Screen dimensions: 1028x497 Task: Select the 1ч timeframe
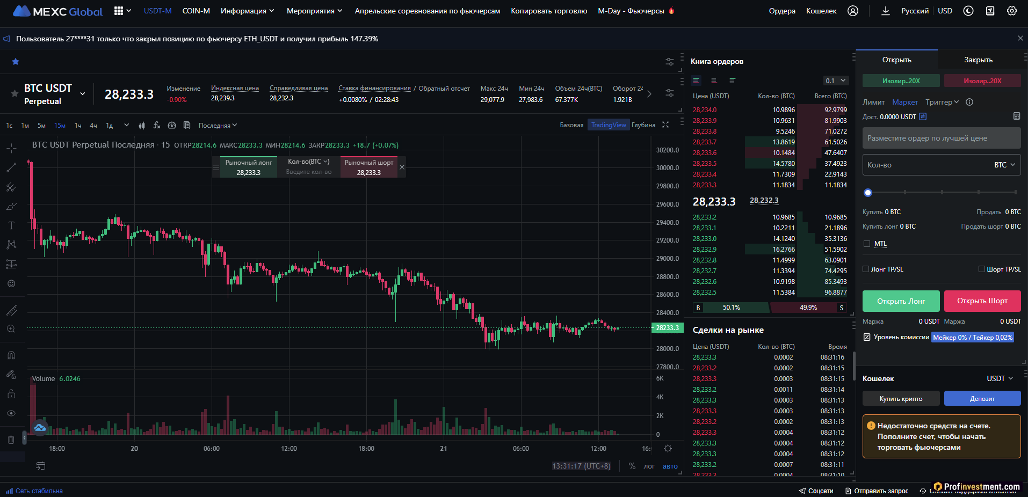78,126
